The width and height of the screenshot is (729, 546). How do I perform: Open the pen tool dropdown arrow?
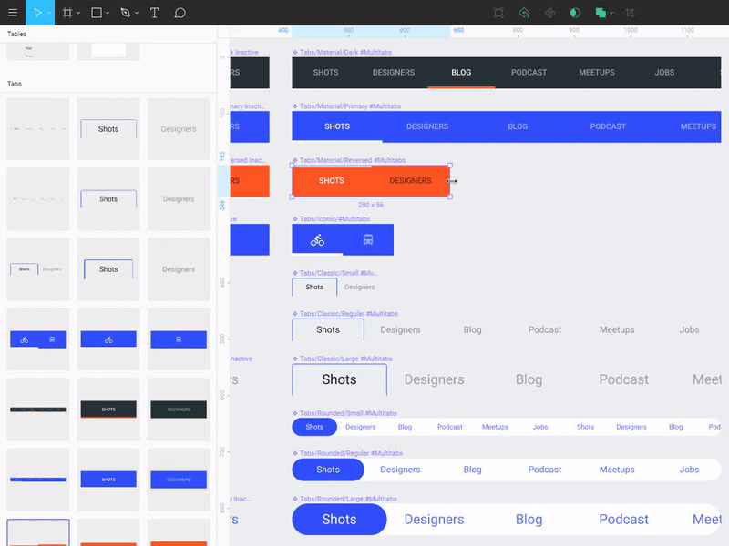tap(137, 13)
